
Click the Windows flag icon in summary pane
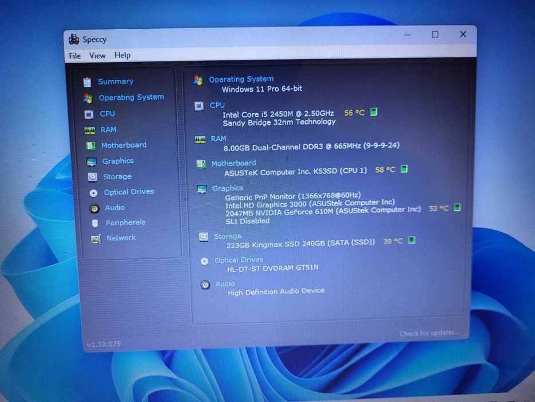tap(198, 80)
